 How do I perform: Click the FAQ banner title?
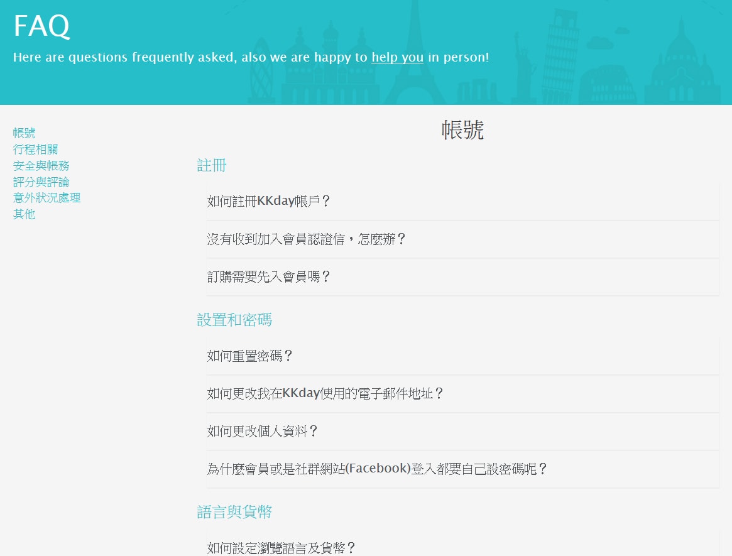pos(42,26)
